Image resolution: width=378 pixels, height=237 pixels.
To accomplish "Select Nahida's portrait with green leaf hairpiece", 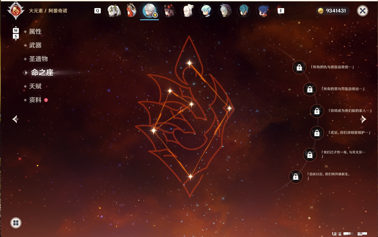I will click(113, 11).
